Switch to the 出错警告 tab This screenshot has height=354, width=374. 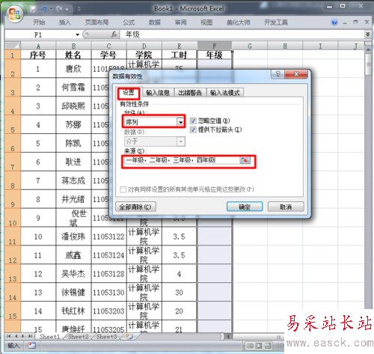pyautogui.click(x=190, y=93)
